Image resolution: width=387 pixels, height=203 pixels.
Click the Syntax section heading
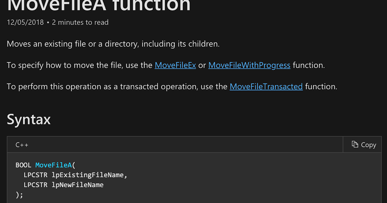point(29,120)
